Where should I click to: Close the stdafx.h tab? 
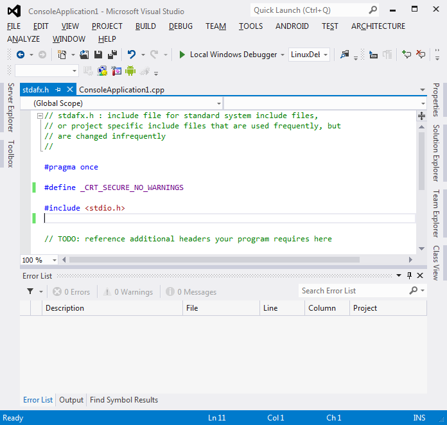pyautogui.click(x=70, y=89)
